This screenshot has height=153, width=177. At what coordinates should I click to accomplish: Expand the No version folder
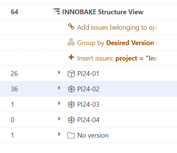pyautogui.click(x=59, y=134)
